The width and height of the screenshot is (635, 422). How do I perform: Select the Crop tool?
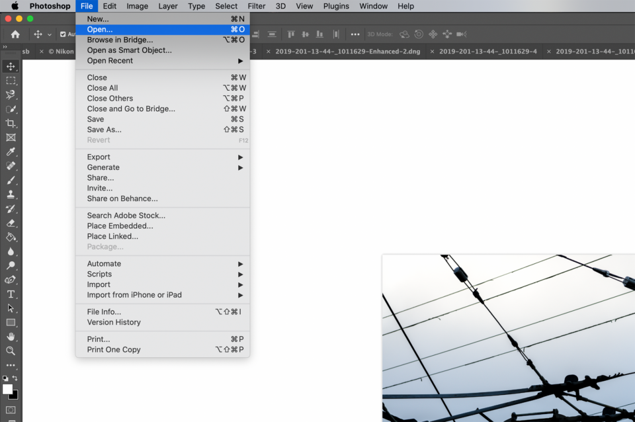[x=11, y=124]
